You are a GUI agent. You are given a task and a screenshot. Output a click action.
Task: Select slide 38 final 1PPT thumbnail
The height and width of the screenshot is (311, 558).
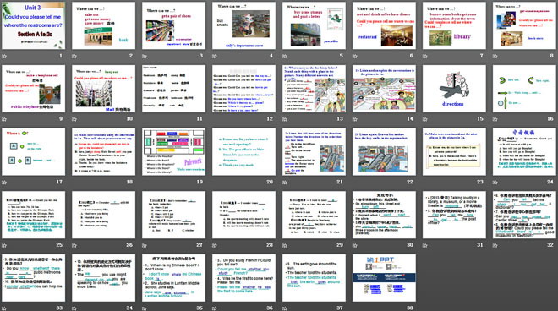point(384,277)
